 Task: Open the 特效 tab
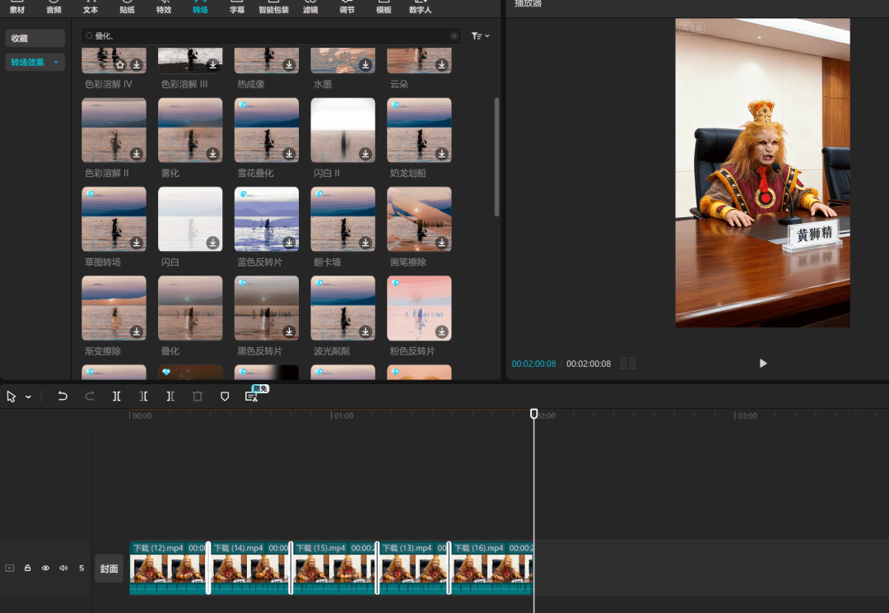(x=164, y=7)
